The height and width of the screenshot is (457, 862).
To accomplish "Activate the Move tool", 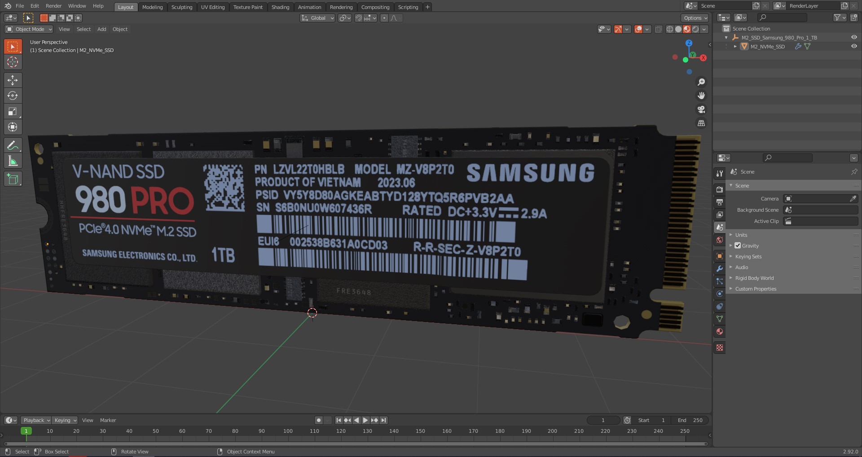I will [13, 80].
